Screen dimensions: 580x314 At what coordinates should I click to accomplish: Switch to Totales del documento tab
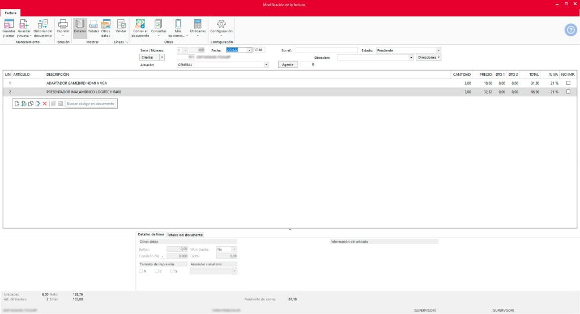[185, 235]
